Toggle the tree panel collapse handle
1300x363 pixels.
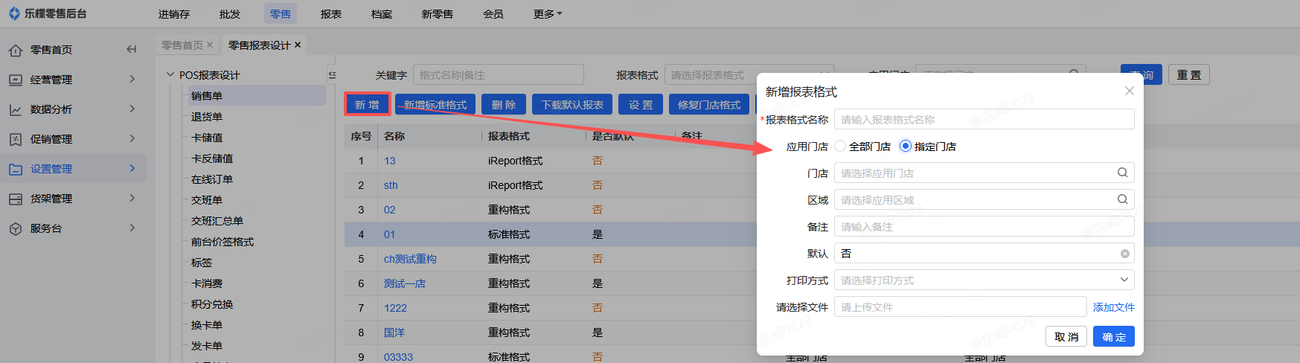pos(332,74)
